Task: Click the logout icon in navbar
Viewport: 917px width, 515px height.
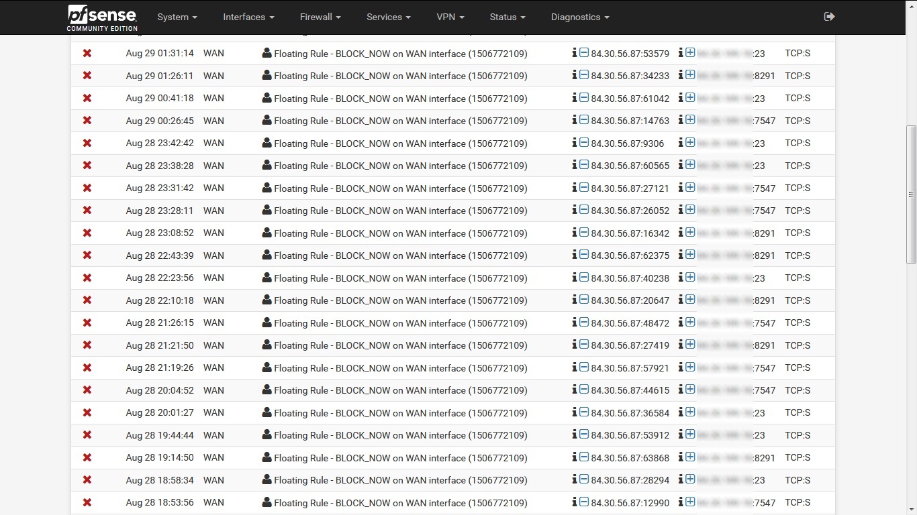Action: [x=829, y=17]
